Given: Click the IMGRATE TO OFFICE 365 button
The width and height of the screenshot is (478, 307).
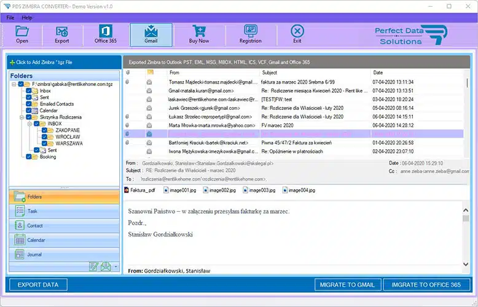Looking at the screenshot, I should click(x=426, y=285).
